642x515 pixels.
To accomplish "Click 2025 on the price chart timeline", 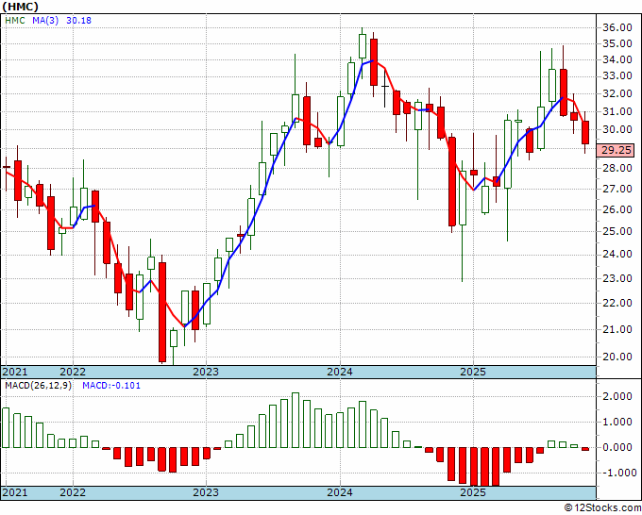I will point(473,372).
